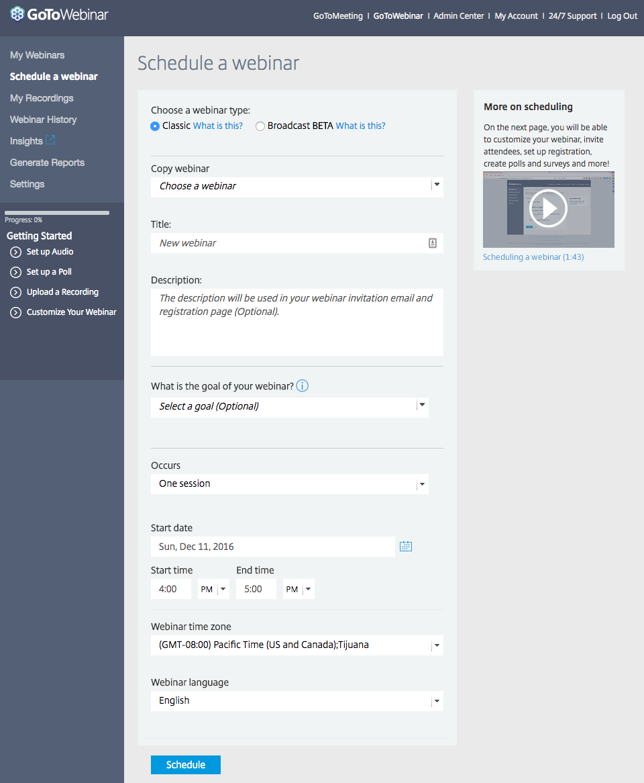
Task: Click the GoToWebinar logo icon
Action: tap(17, 14)
